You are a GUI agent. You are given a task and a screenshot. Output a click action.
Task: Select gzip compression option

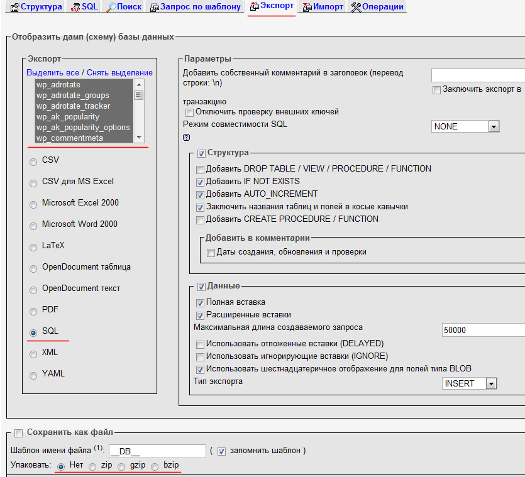pos(121,466)
